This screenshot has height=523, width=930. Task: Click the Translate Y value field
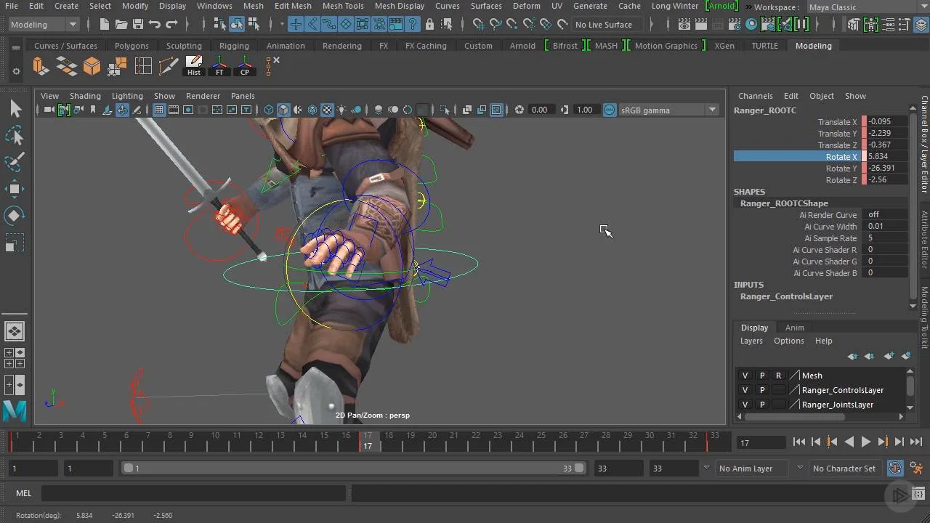[x=888, y=133]
